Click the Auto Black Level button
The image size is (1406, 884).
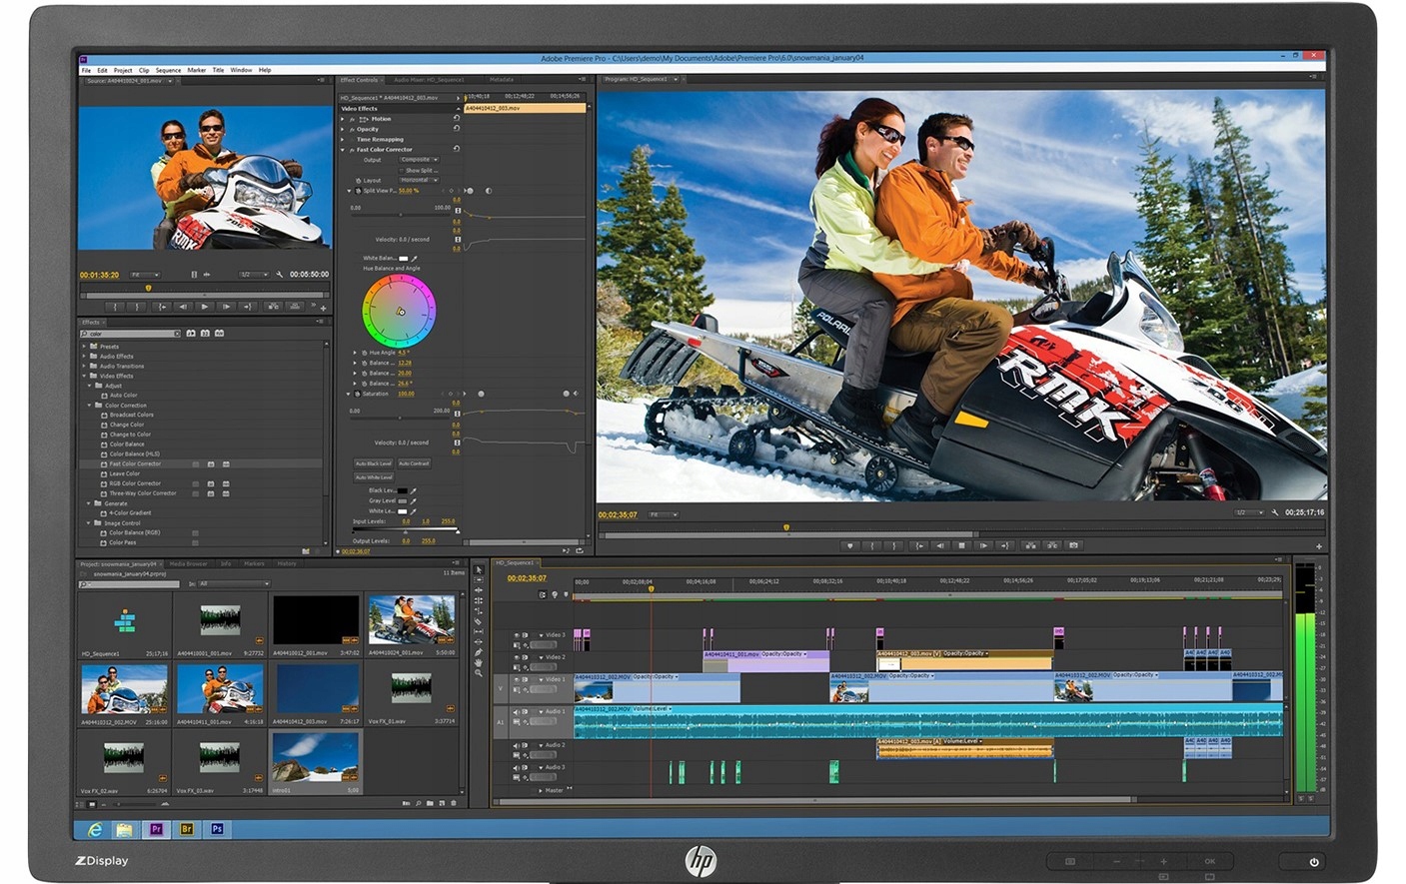[x=373, y=463]
